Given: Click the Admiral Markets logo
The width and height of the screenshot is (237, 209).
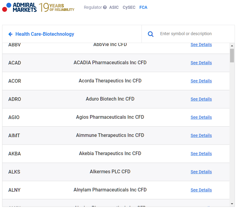Looking at the screenshot, I should tap(19, 7).
